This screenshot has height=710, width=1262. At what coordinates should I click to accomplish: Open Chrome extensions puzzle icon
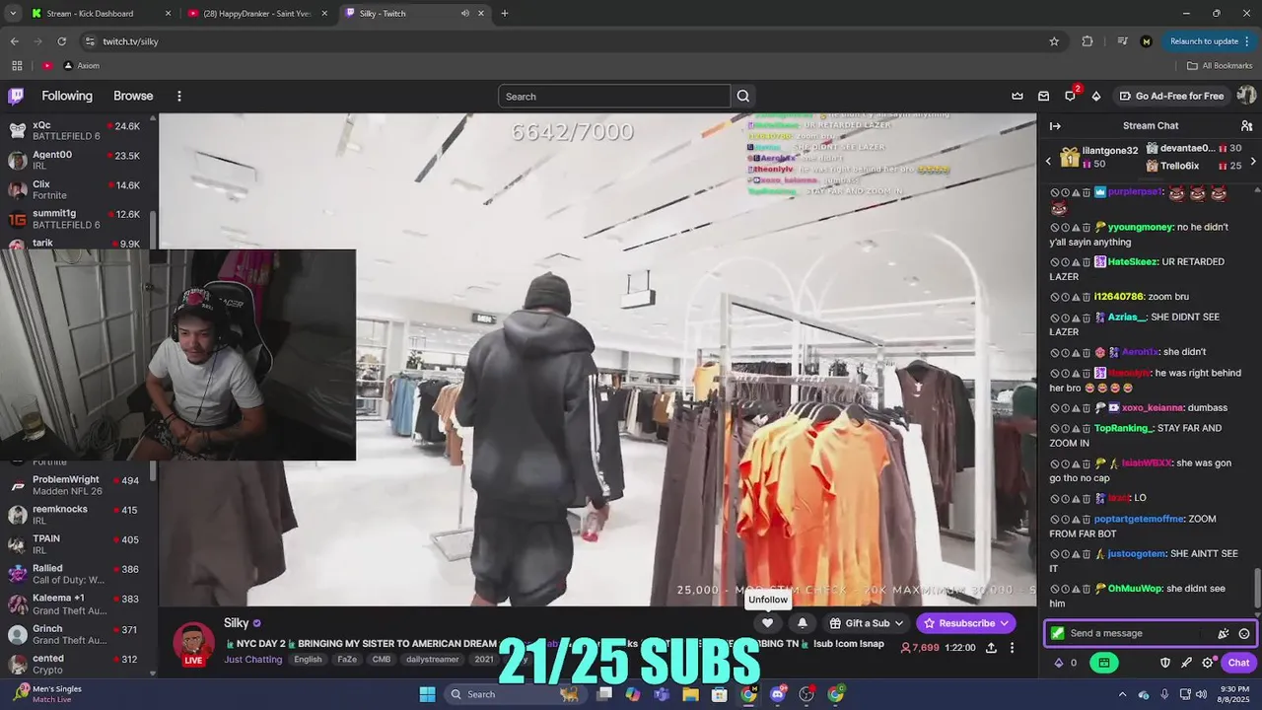click(1087, 41)
